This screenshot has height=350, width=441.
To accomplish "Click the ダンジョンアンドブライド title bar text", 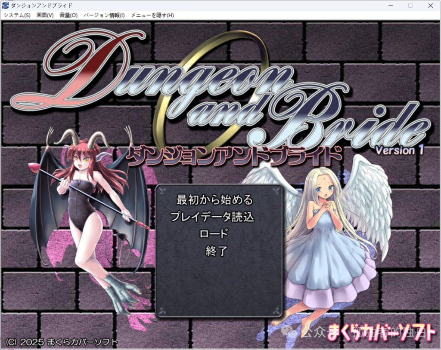I will [x=41, y=5].
